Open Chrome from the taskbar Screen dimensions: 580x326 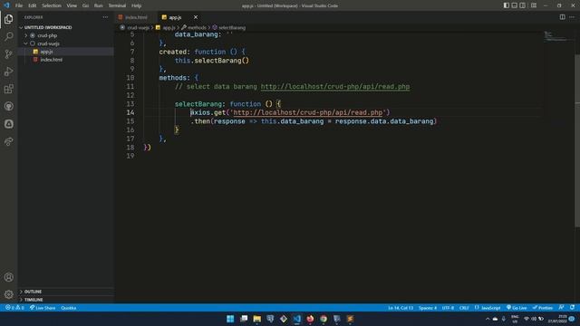(x=324, y=319)
